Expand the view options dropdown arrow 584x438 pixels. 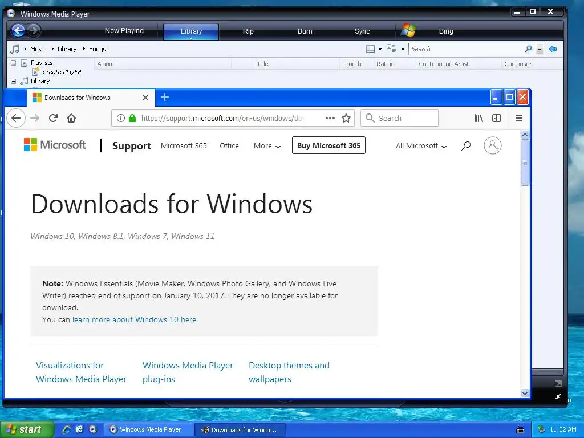[403, 49]
